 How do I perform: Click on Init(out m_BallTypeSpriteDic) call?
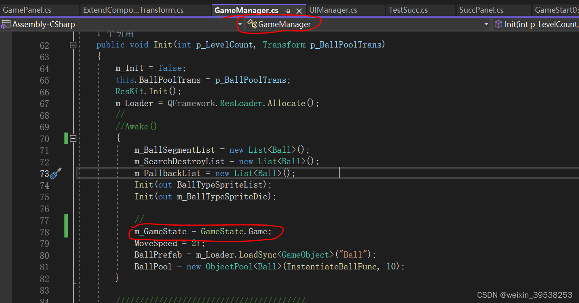tap(205, 197)
